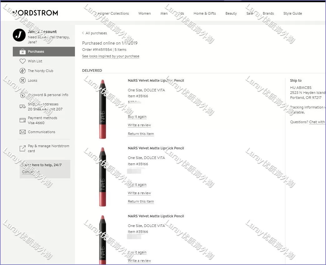
Task: Open Pay & manage Nordstrom card
Action: click(x=48, y=148)
